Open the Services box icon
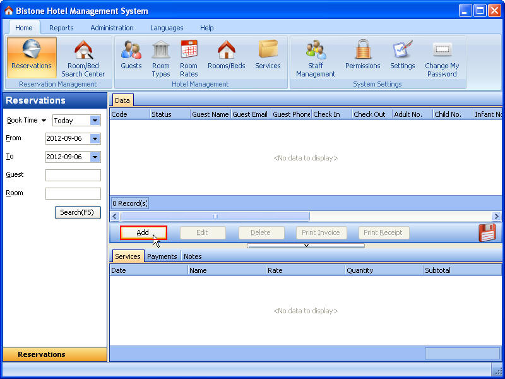Screen dimensions: 505x379 pyautogui.click(x=268, y=56)
